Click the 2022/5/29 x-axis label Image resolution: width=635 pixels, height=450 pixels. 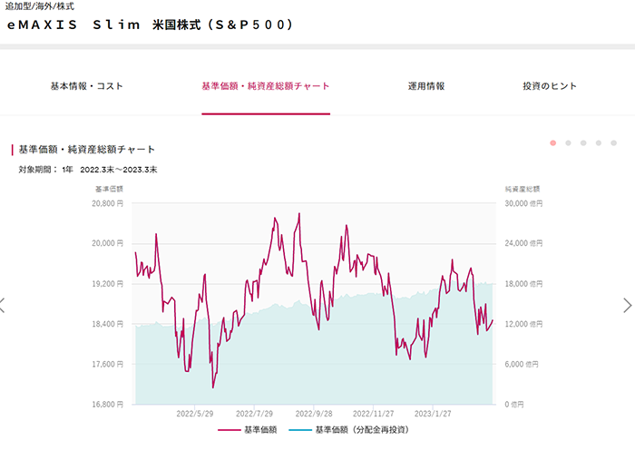click(195, 414)
